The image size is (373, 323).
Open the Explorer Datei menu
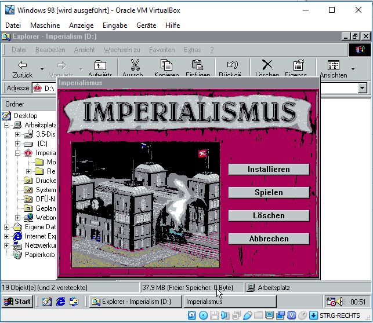pos(19,50)
